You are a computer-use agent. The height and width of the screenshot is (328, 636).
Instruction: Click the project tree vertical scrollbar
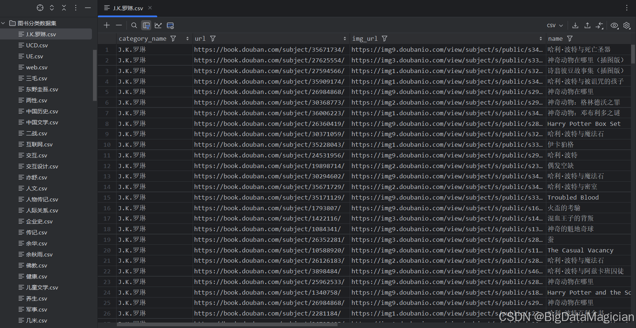pos(95,75)
